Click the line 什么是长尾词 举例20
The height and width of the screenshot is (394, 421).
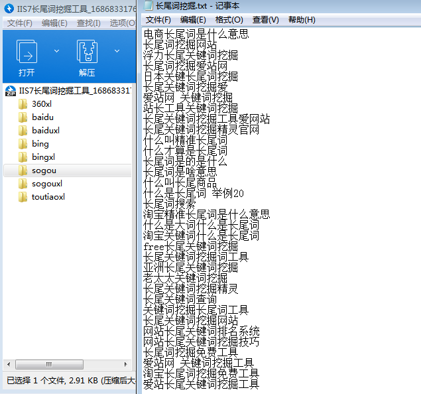[x=194, y=194]
